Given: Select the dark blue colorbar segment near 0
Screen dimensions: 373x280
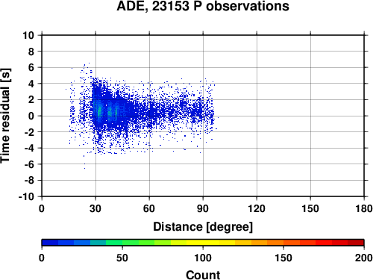Looking at the screenshot, I should 50,243.
